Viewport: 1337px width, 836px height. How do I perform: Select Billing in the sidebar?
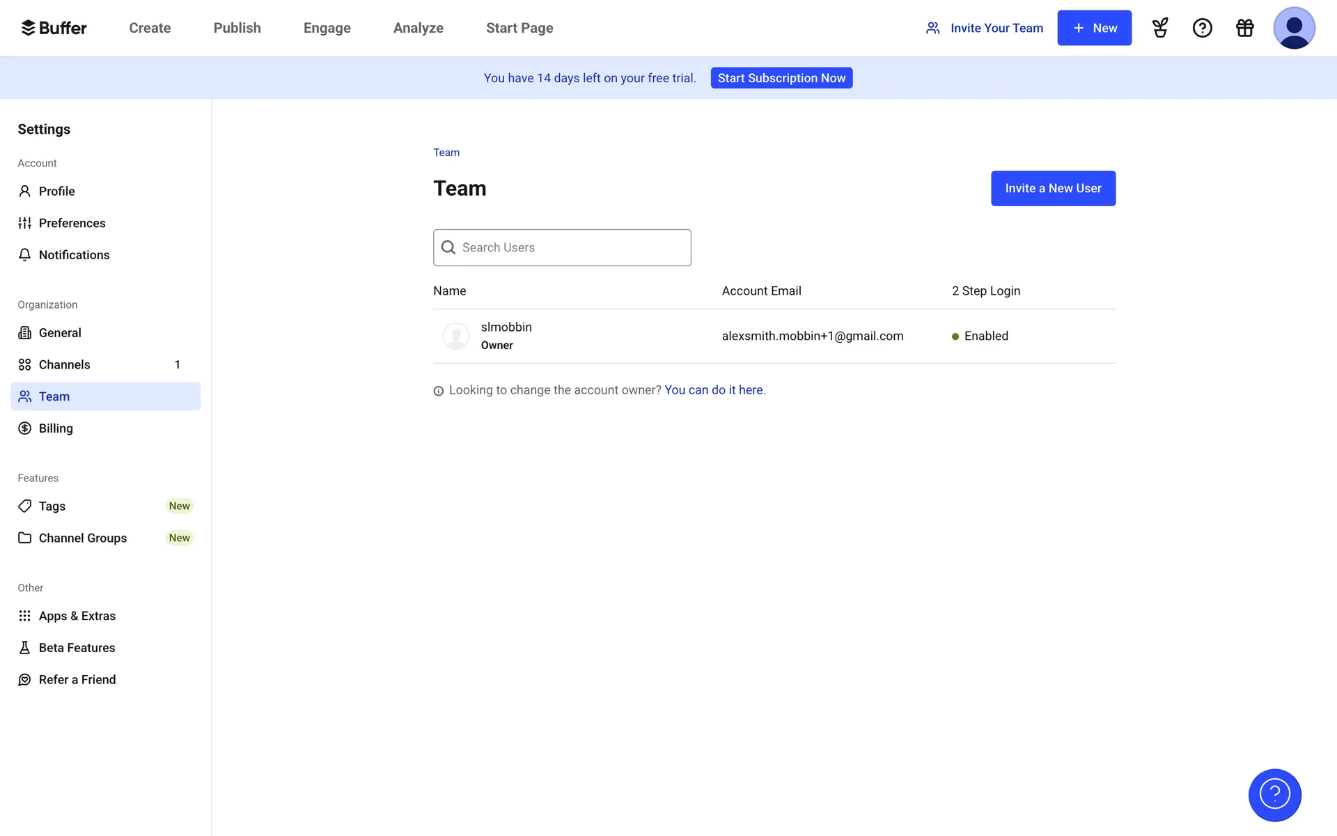[56, 428]
